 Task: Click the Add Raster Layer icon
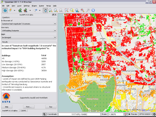25,10
